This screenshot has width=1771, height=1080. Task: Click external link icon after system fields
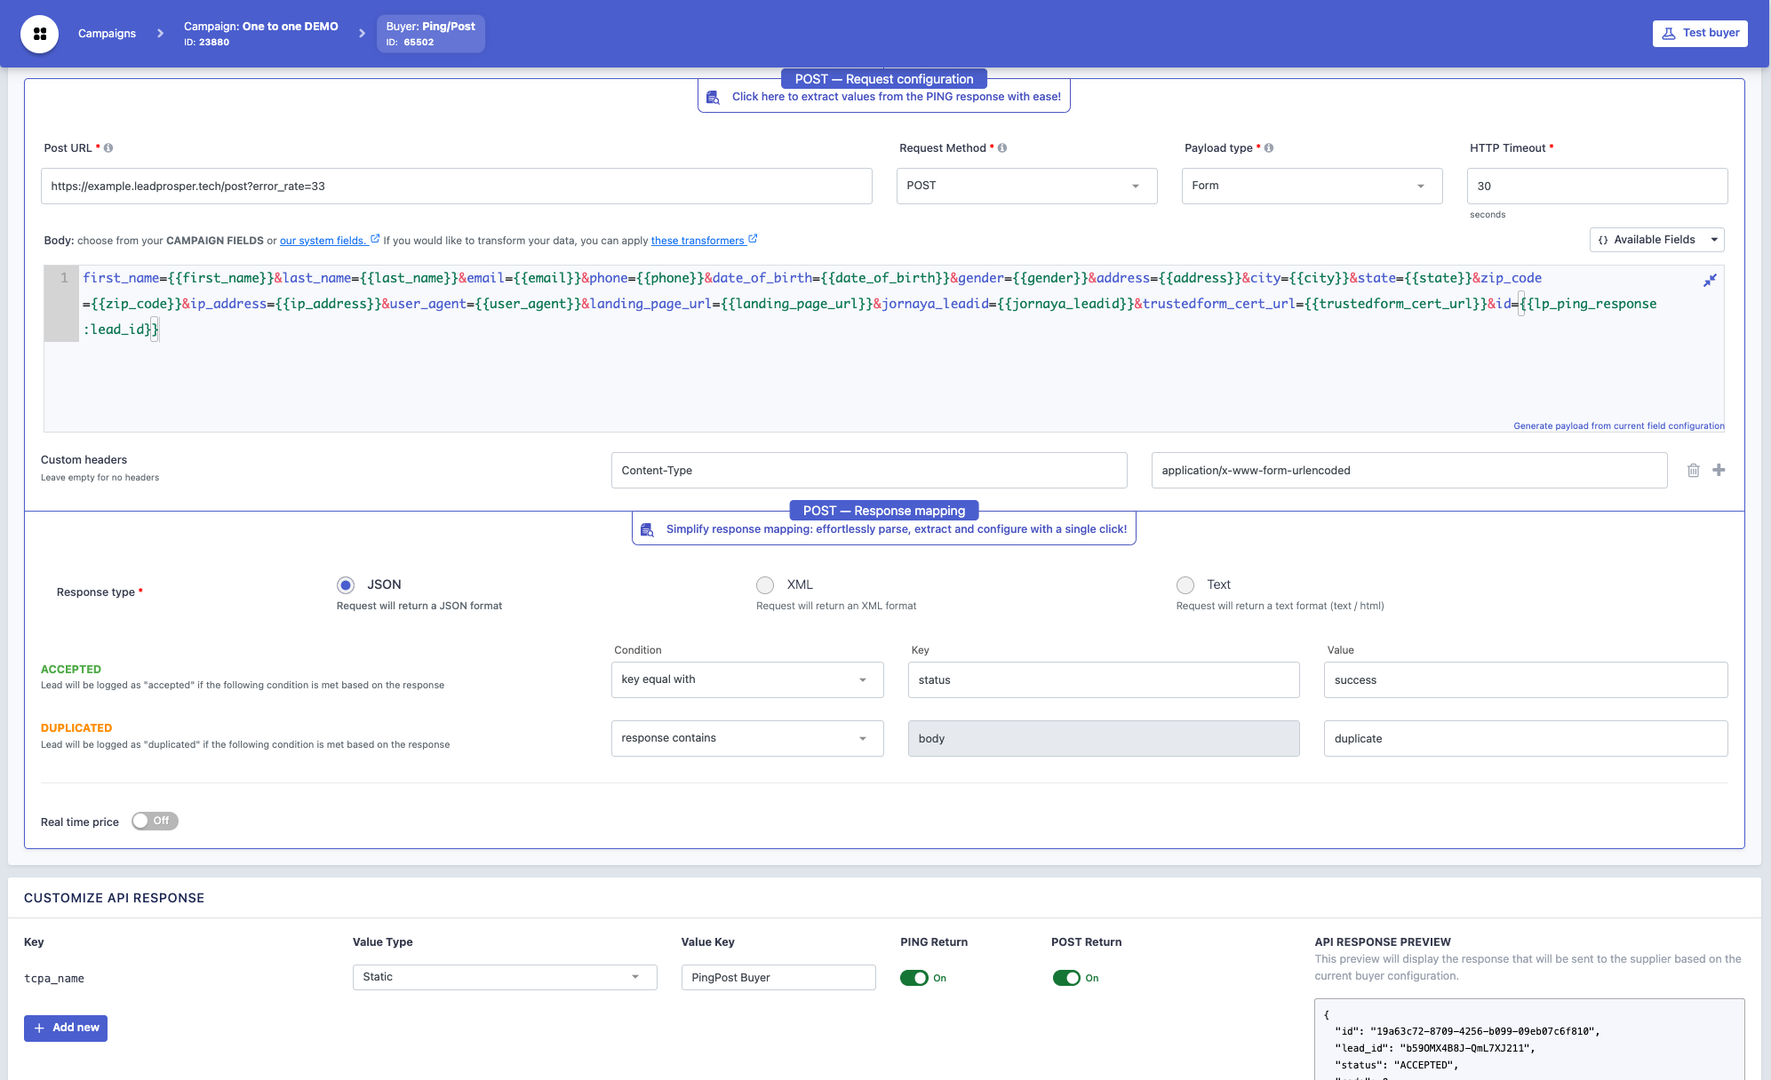click(375, 239)
